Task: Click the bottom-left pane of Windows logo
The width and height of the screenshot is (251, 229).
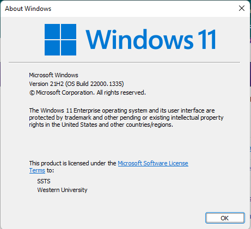Action: click(x=52, y=48)
